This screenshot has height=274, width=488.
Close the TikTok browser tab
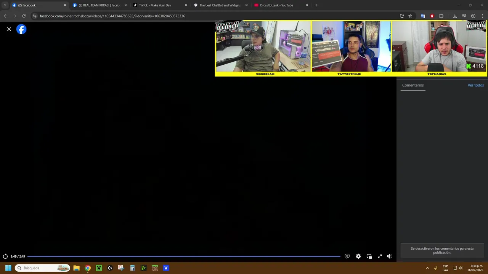(186, 5)
